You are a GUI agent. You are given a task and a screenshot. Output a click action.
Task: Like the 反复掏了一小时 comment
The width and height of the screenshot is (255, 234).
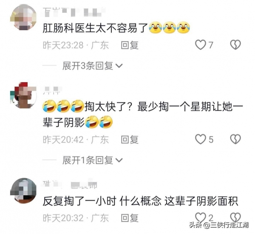coord(201,217)
